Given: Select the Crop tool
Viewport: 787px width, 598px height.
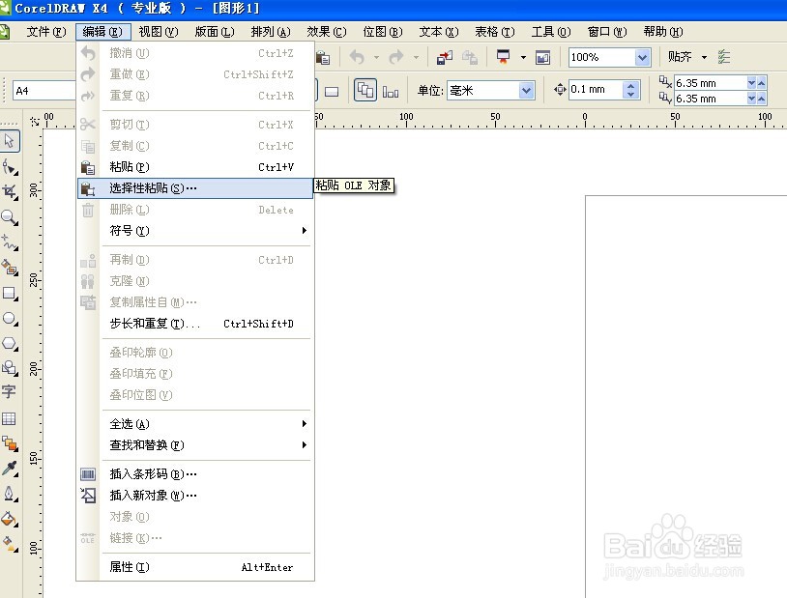Looking at the screenshot, I should 10,191.
